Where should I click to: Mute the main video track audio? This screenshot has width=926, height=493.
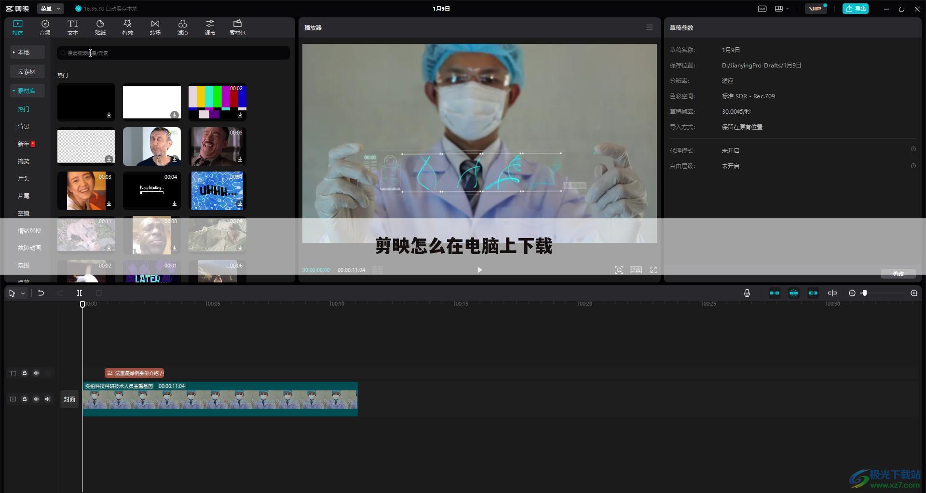click(x=48, y=399)
